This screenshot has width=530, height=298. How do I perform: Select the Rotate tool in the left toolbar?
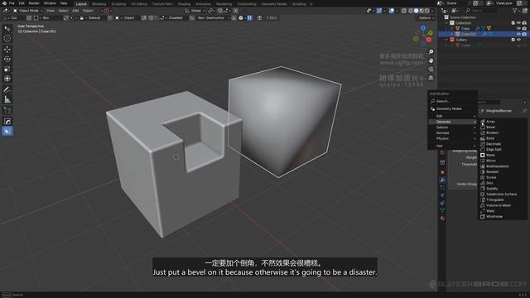7,59
